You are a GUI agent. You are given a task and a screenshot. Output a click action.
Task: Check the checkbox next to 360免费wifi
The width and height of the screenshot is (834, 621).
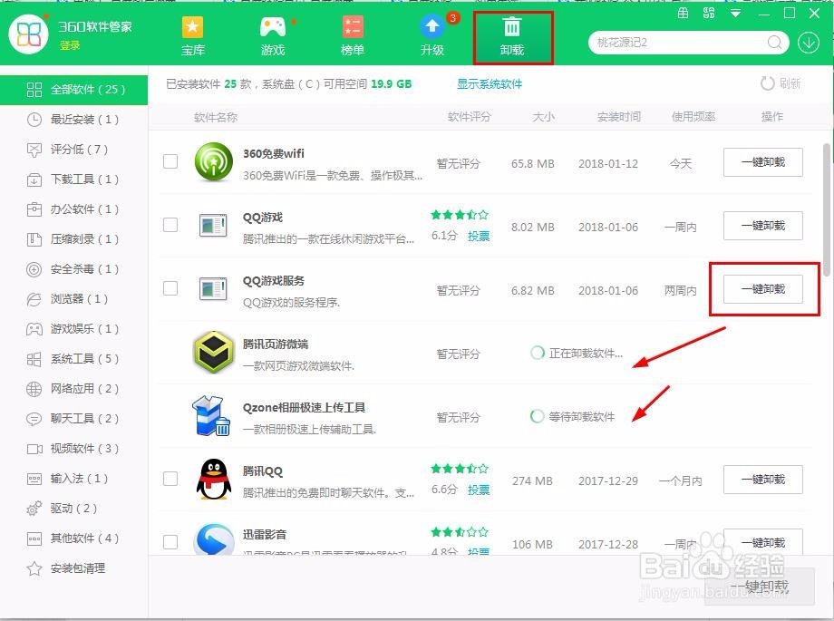pyautogui.click(x=170, y=161)
